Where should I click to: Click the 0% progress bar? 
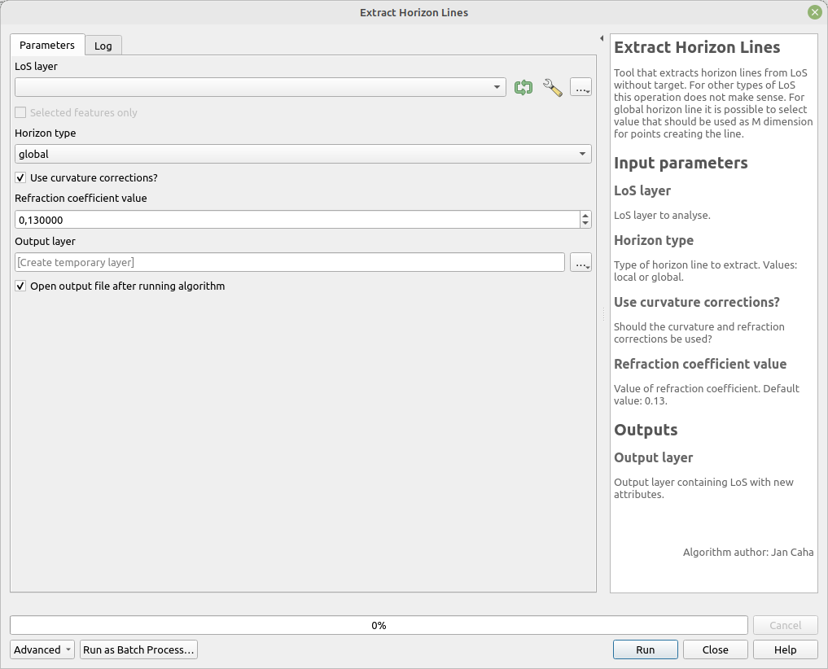[379, 626]
